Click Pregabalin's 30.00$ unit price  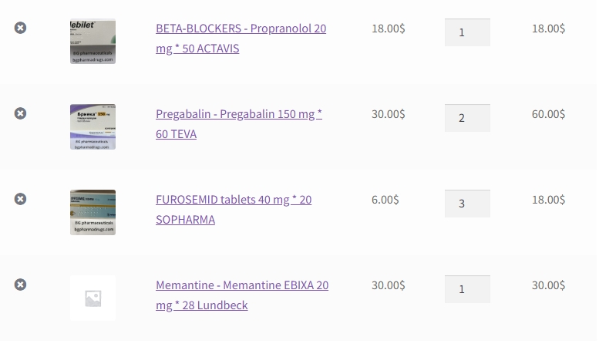tap(388, 114)
